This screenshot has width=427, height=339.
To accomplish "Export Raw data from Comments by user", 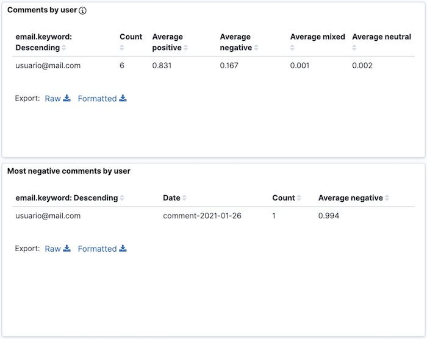I will (58, 98).
